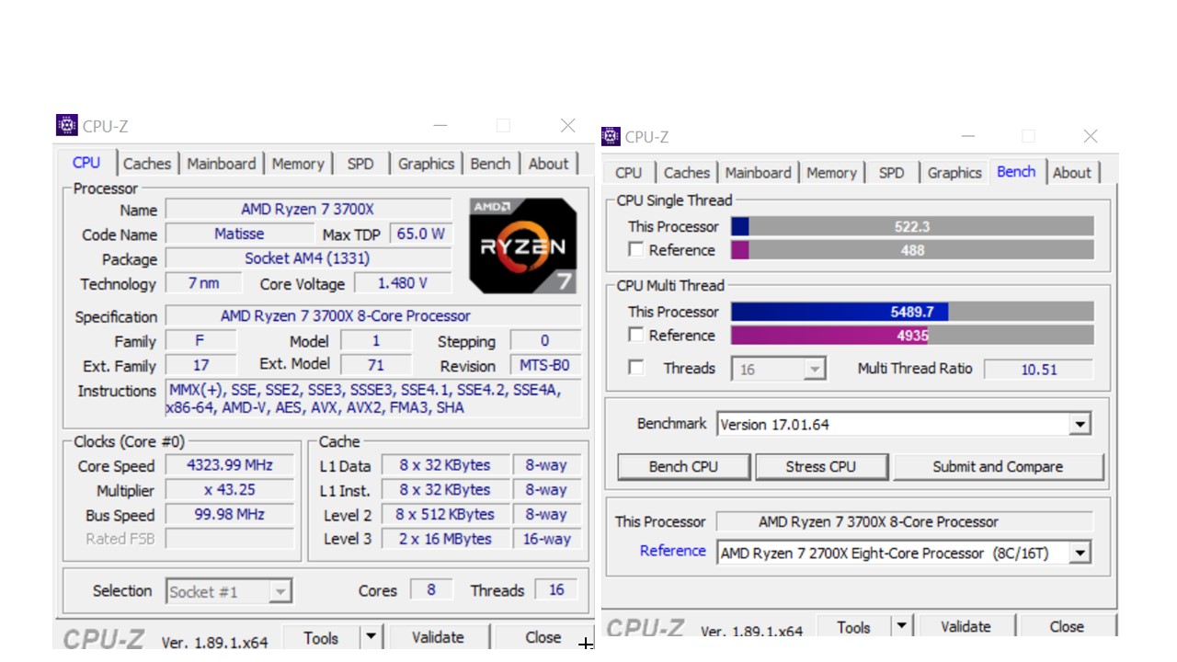Click Validate button in left window
The image size is (1177, 662).
click(x=438, y=637)
